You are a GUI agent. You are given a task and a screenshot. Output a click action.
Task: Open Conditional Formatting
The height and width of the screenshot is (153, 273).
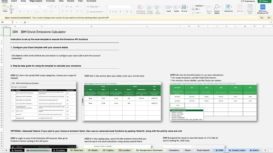tap(141, 9)
